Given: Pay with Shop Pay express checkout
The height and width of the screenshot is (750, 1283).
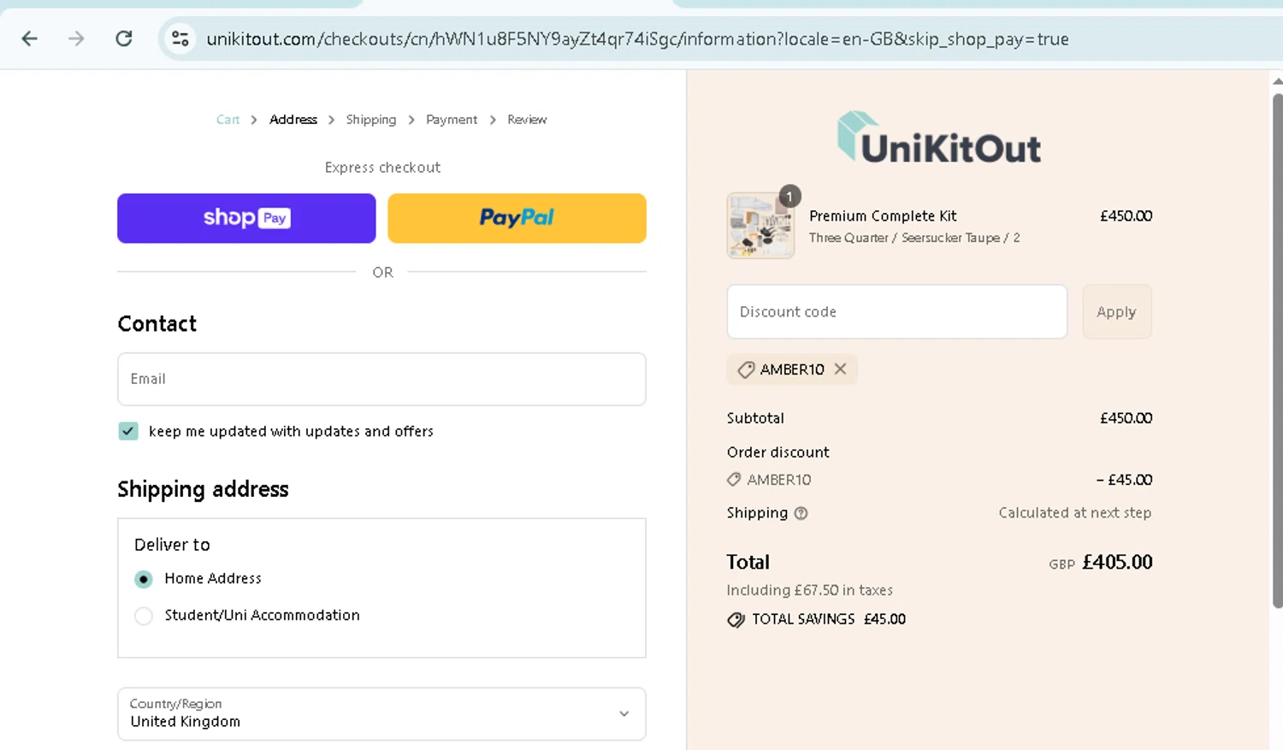Looking at the screenshot, I should coord(246,218).
